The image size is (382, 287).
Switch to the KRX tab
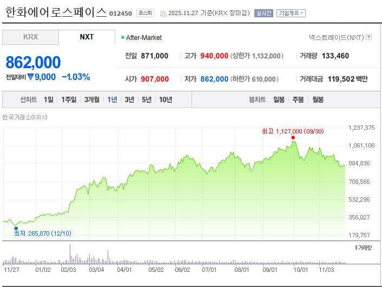pyautogui.click(x=30, y=37)
